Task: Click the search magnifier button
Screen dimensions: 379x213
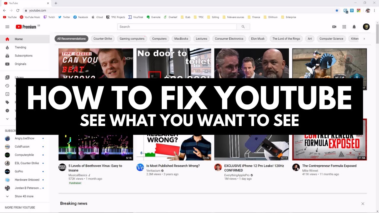Action: tap(243, 27)
